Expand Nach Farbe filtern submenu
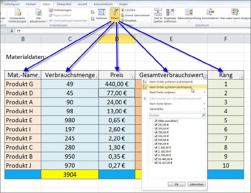 [x=204, y=104]
